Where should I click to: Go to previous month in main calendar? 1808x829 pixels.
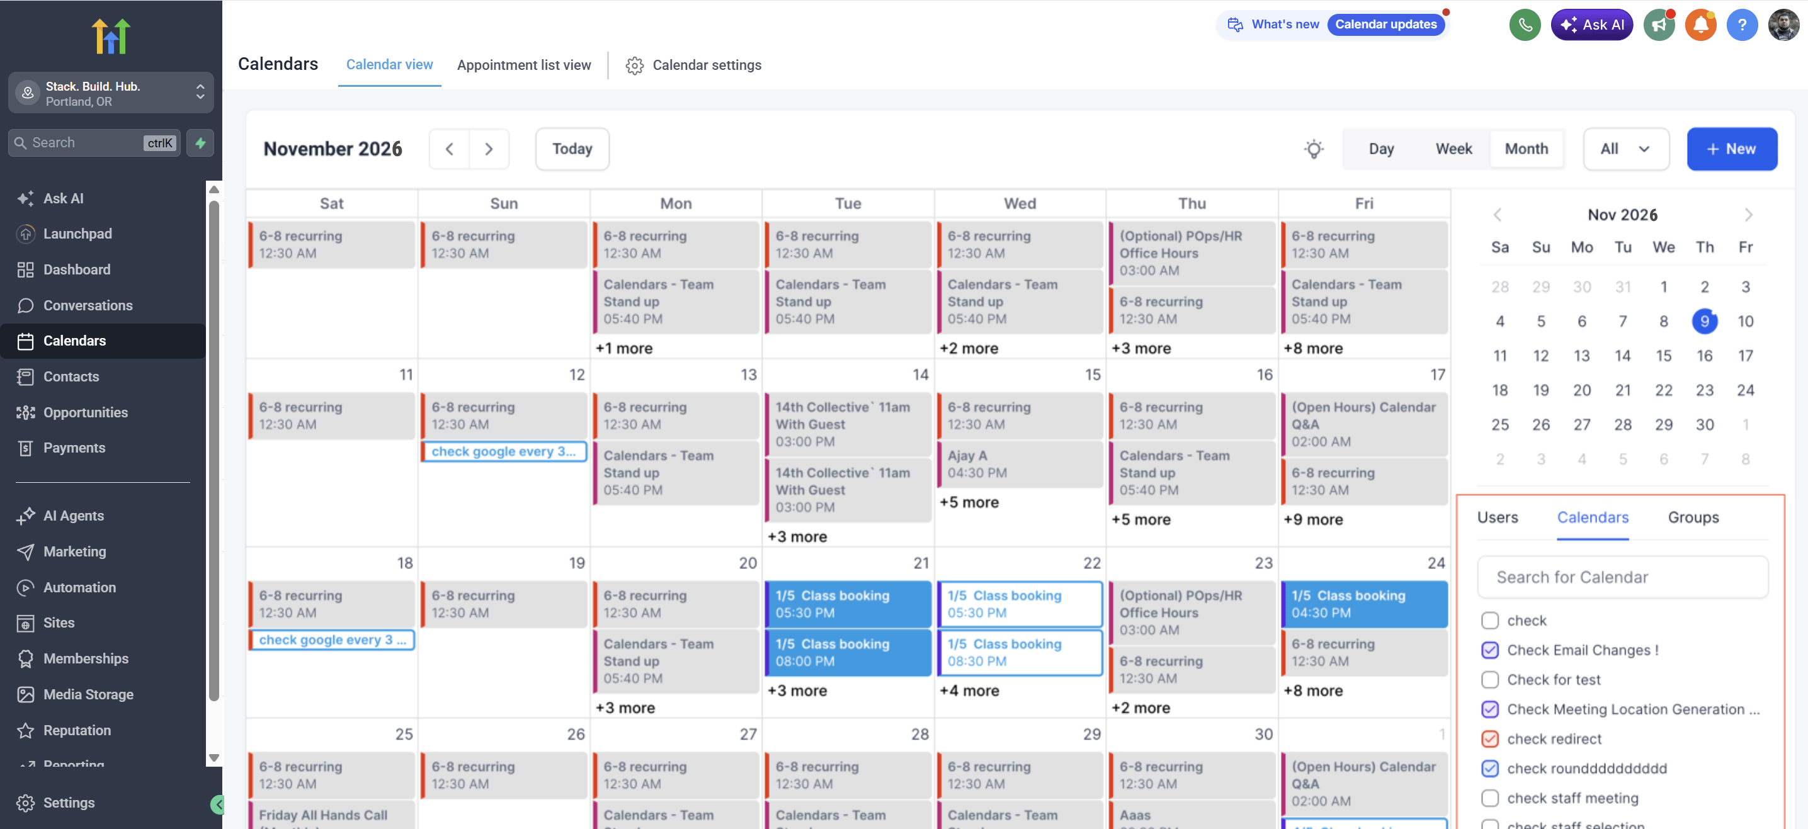coord(449,149)
